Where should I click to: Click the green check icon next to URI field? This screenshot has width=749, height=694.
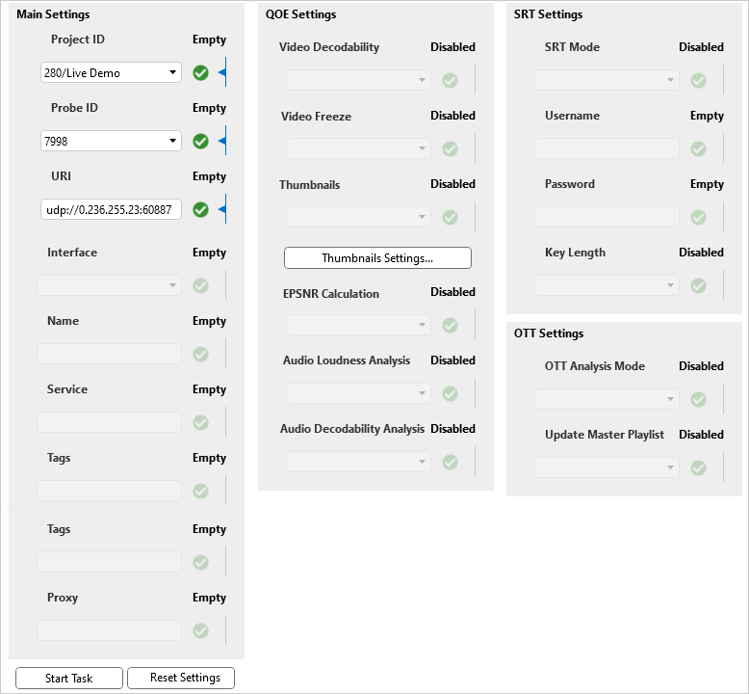coord(200,209)
